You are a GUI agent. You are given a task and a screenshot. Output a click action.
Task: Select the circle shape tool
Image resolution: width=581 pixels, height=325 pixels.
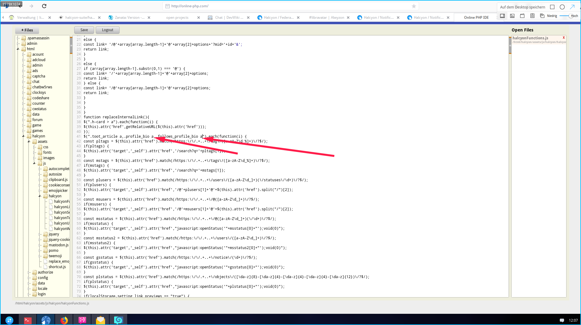[562, 7]
